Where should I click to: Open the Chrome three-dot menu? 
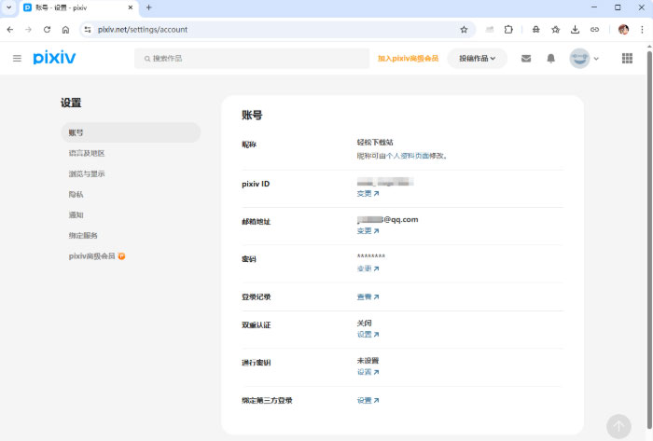click(x=642, y=30)
